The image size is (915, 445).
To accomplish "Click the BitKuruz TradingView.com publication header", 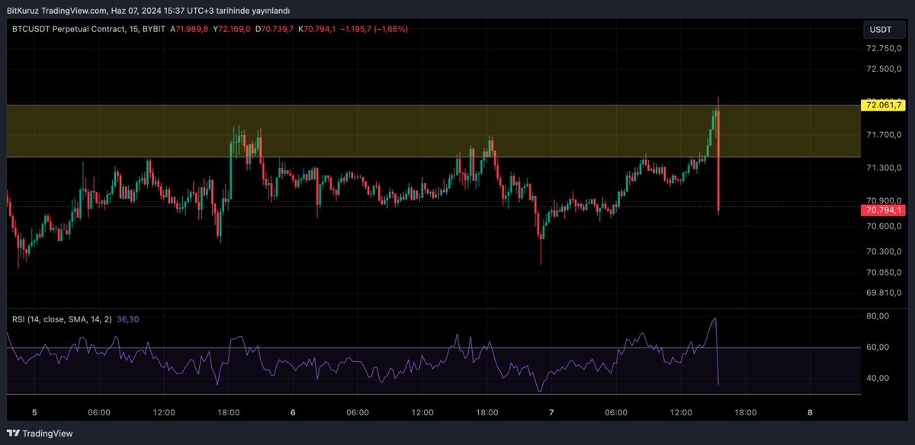I will pos(148,10).
